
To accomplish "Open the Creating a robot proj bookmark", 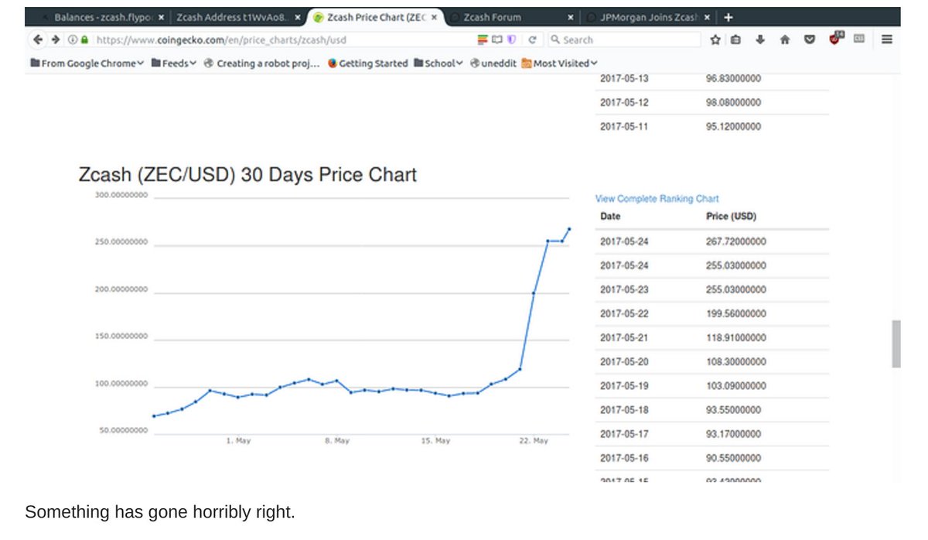I will pos(261,63).
